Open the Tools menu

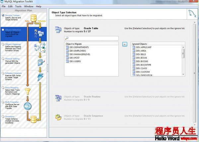click(18, 6)
